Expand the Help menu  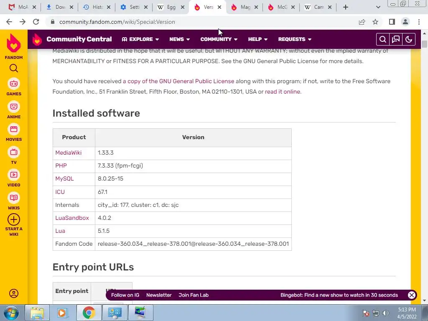pos(257,39)
